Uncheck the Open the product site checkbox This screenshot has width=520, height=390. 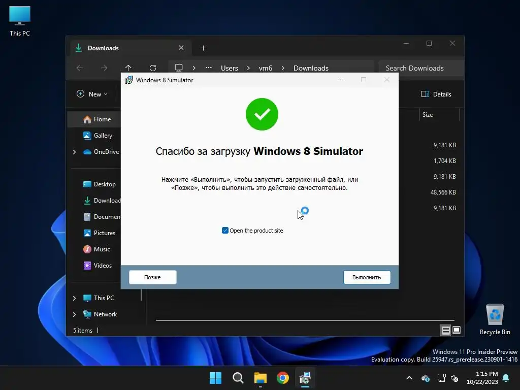(x=225, y=231)
